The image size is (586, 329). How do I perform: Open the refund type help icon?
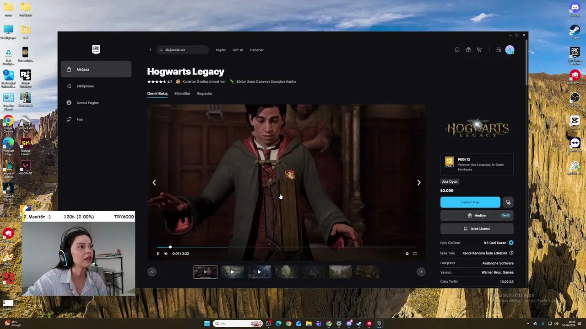pos(511,253)
